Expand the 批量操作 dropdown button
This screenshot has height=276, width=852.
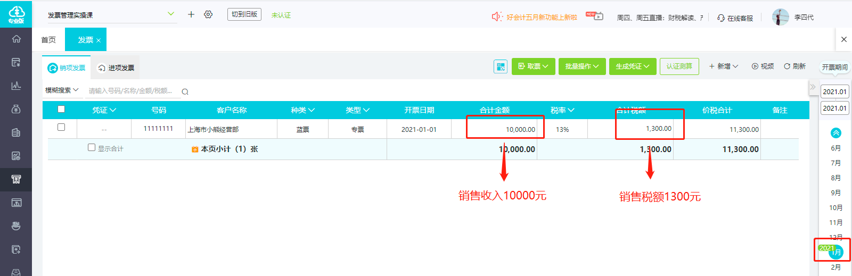582,66
